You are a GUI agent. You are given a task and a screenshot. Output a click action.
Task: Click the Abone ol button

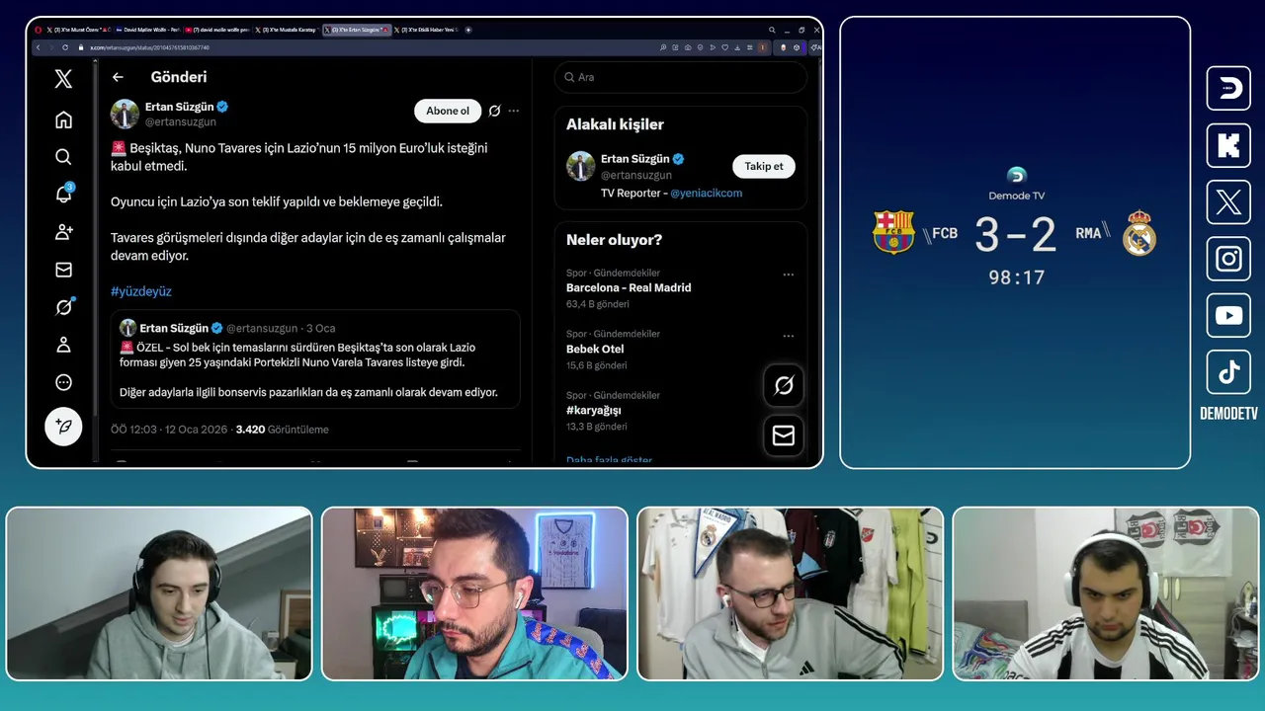pyautogui.click(x=448, y=111)
